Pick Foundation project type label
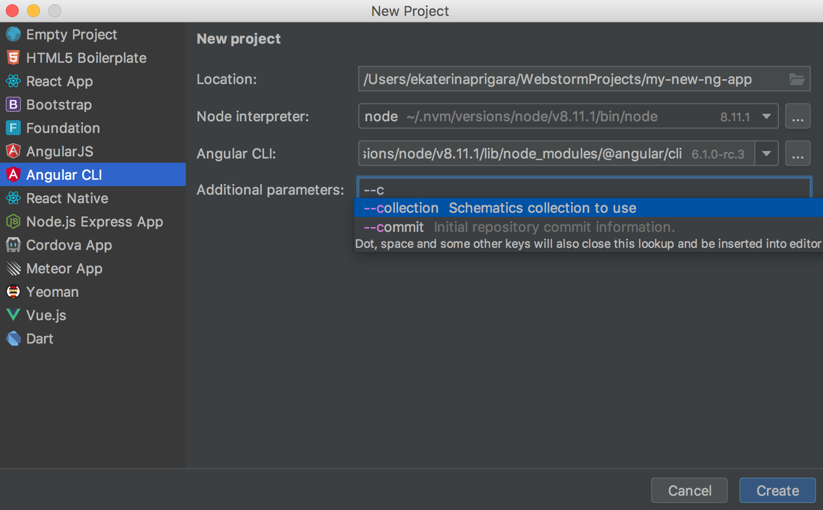The height and width of the screenshot is (510, 823). (x=63, y=128)
